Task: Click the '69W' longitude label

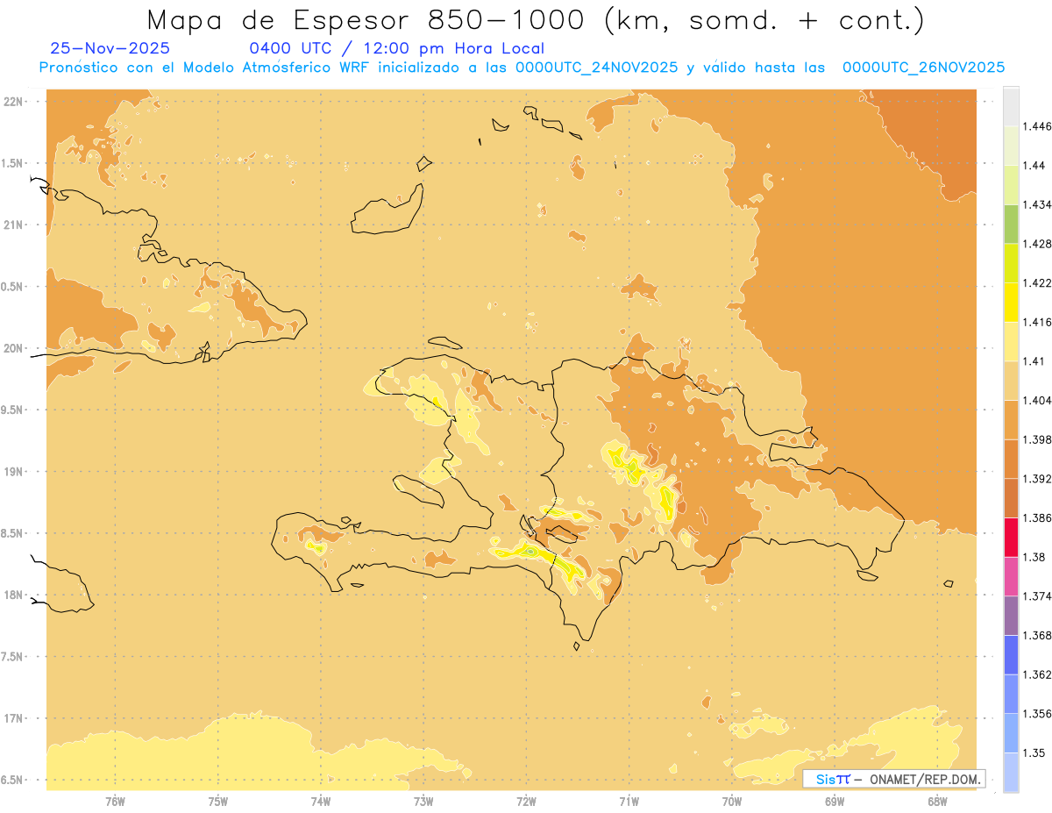Action: click(x=835, y=802)
